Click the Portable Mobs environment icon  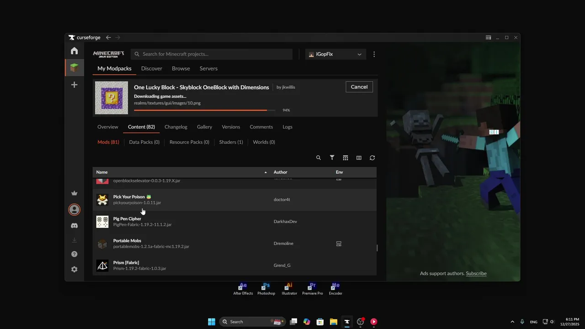339,244
